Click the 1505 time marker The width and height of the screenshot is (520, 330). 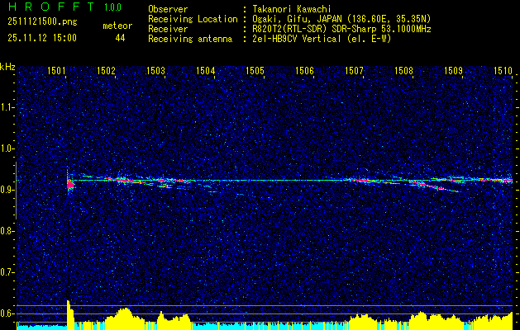pyautogui.click(x=255, y=70)
